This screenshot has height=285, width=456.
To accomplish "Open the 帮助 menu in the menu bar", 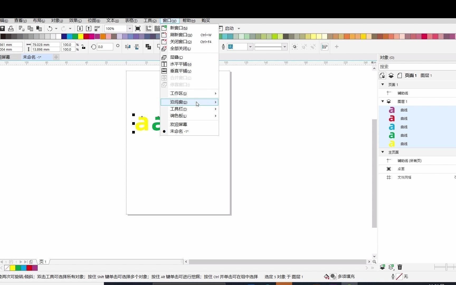I will 189,21.
